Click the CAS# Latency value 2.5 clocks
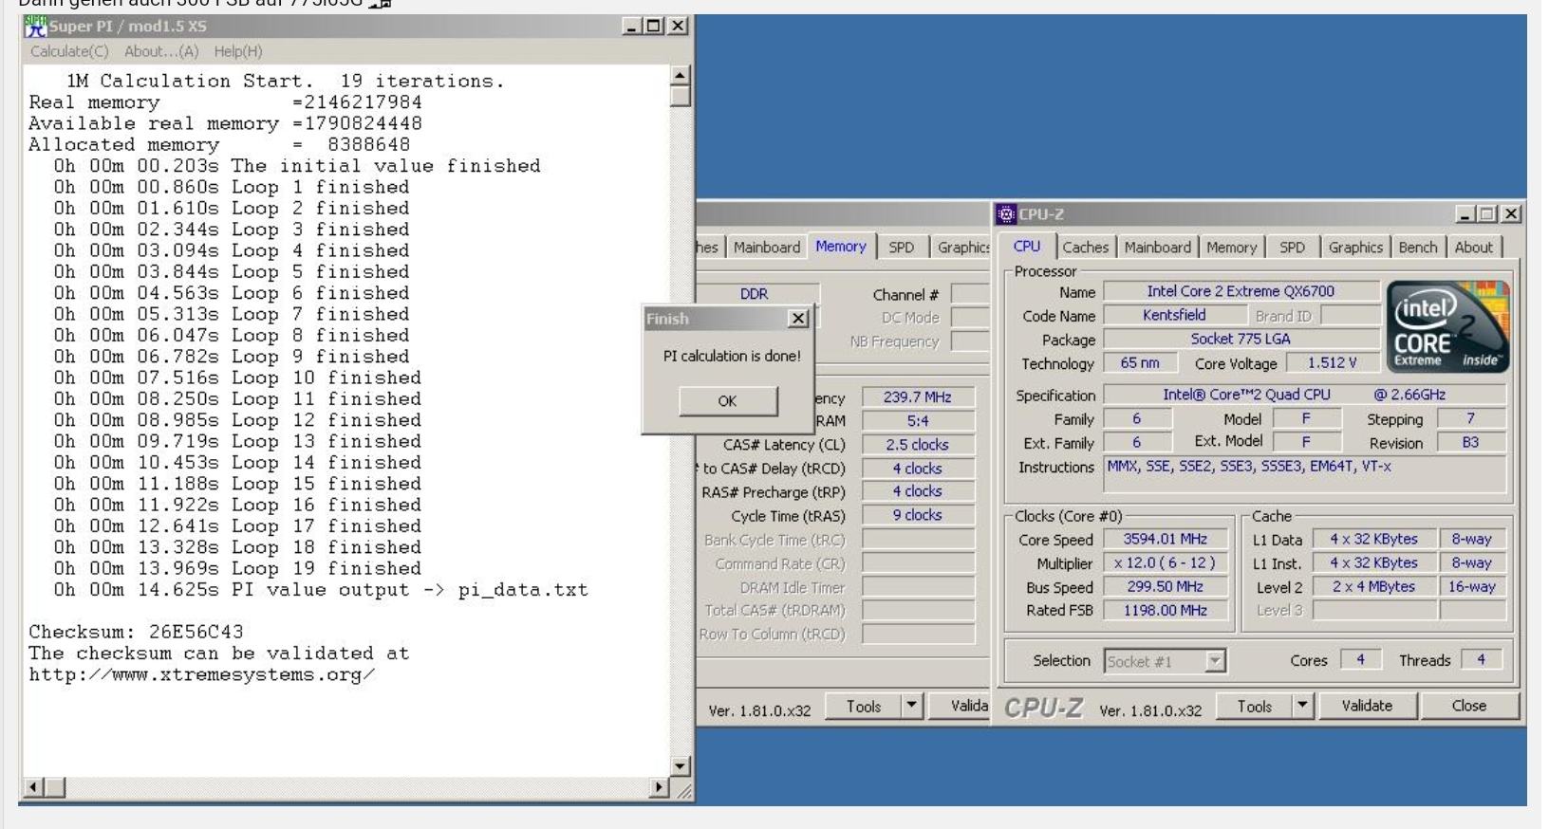 (x=917, y=444)
